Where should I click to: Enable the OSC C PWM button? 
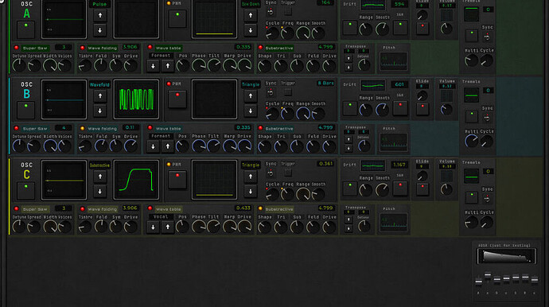point(177,180)
